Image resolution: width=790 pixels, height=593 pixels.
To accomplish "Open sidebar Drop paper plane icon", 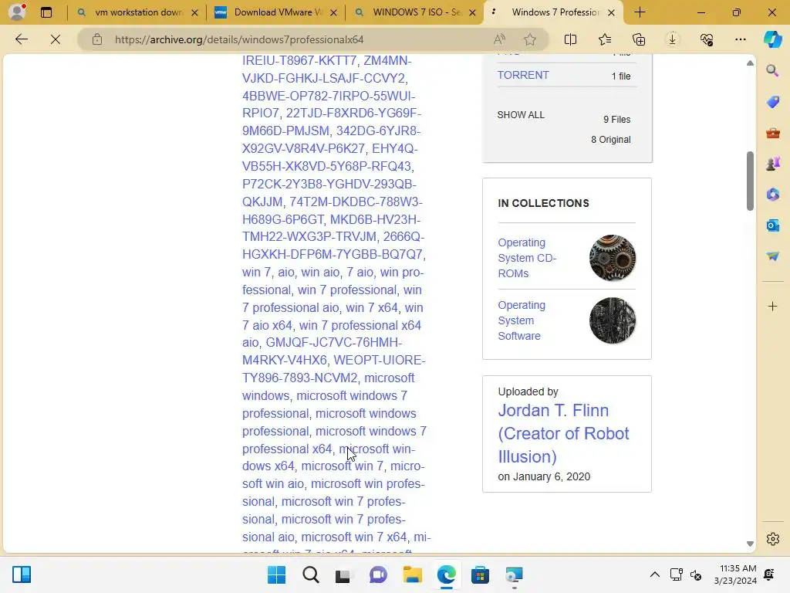I will pos(772,256).
